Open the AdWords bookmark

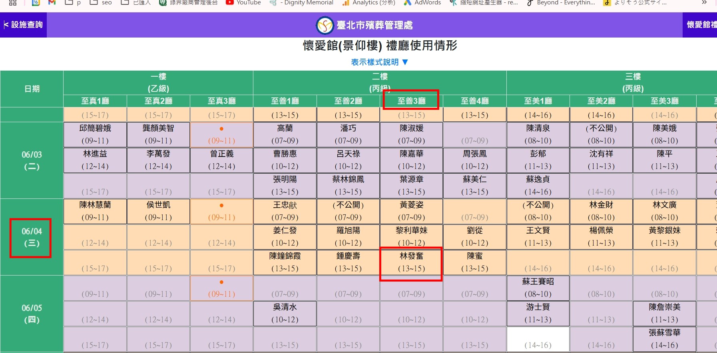422,2
